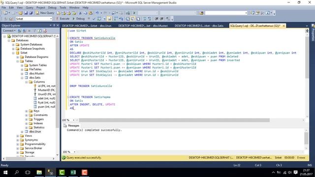The width and height of the screenshot is (315, 177).
Task: Click the Messages results tab
Action: point(71,126)
